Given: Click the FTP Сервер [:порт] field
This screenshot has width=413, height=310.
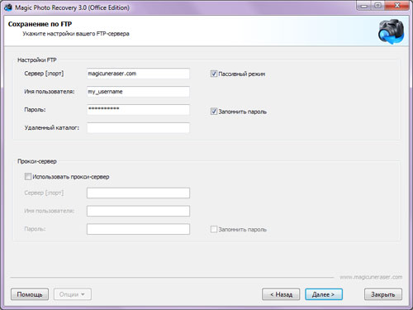Looking at the screenshot, I should coord(138,74).
